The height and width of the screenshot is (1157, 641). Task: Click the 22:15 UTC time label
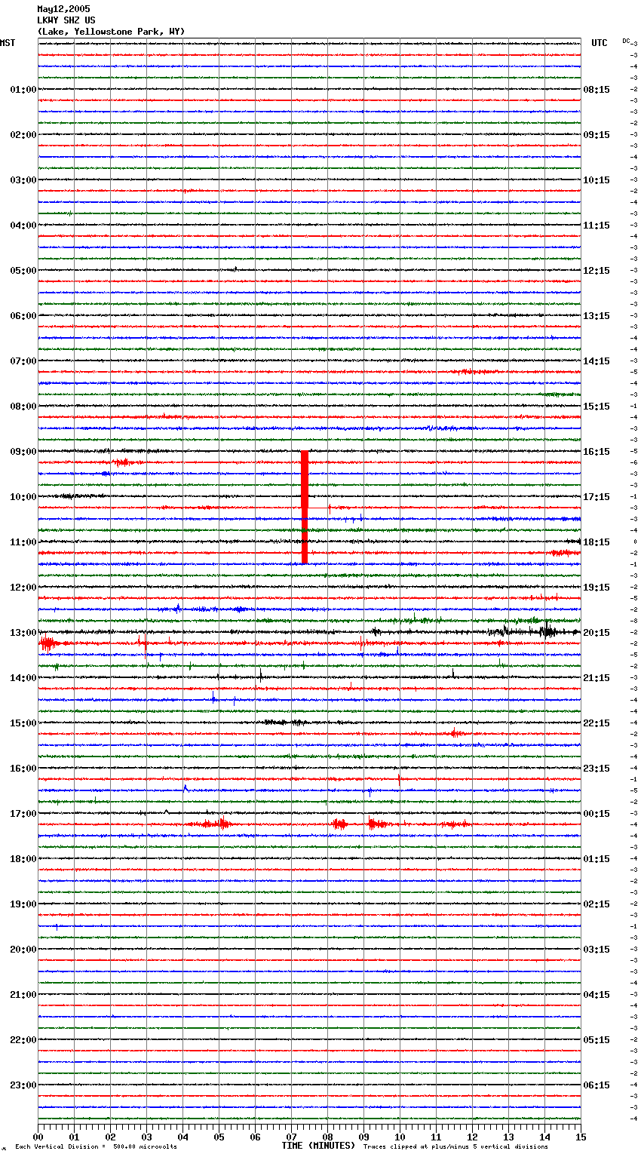597,723
